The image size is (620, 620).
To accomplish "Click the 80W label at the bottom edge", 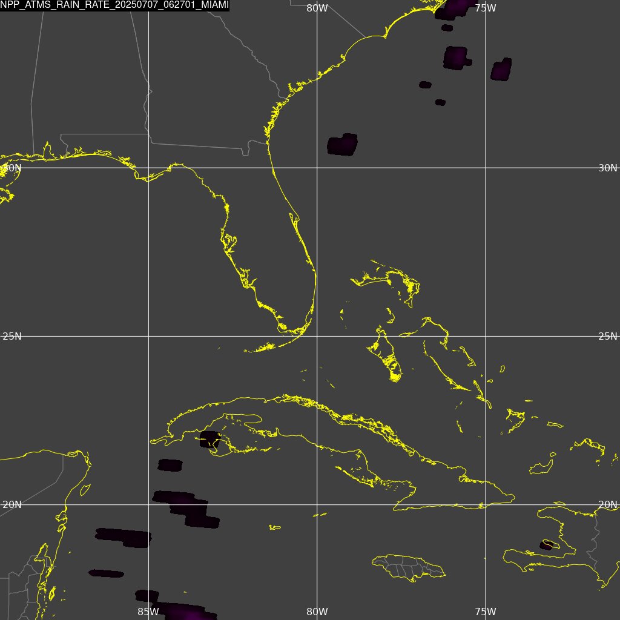I will (317, 612).
